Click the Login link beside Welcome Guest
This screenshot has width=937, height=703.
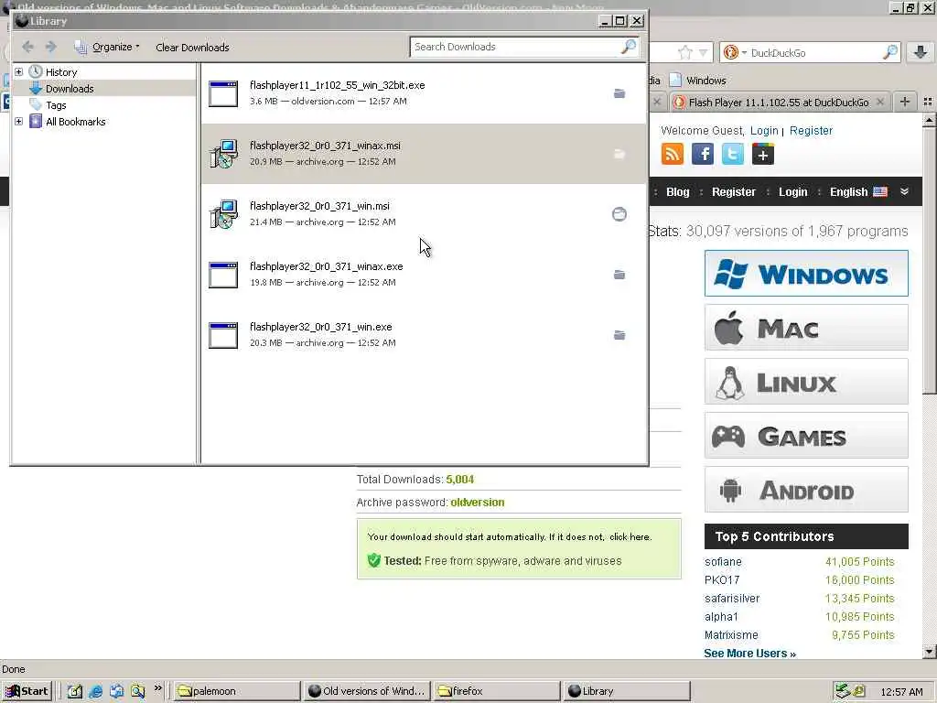click(764, 130)
